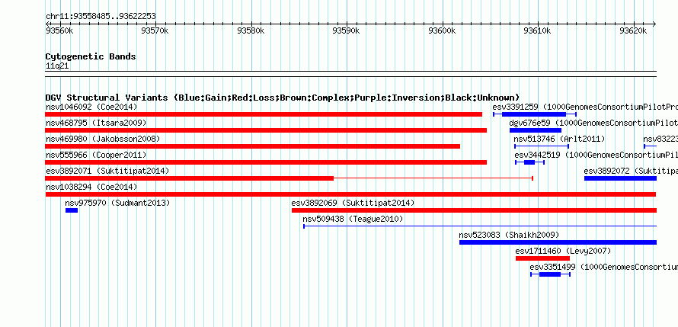The height and width of the screenshot is (327, 678).
Task: Click the chr11:93558485..93622253 coordinates text
Action: coord(101,17)
